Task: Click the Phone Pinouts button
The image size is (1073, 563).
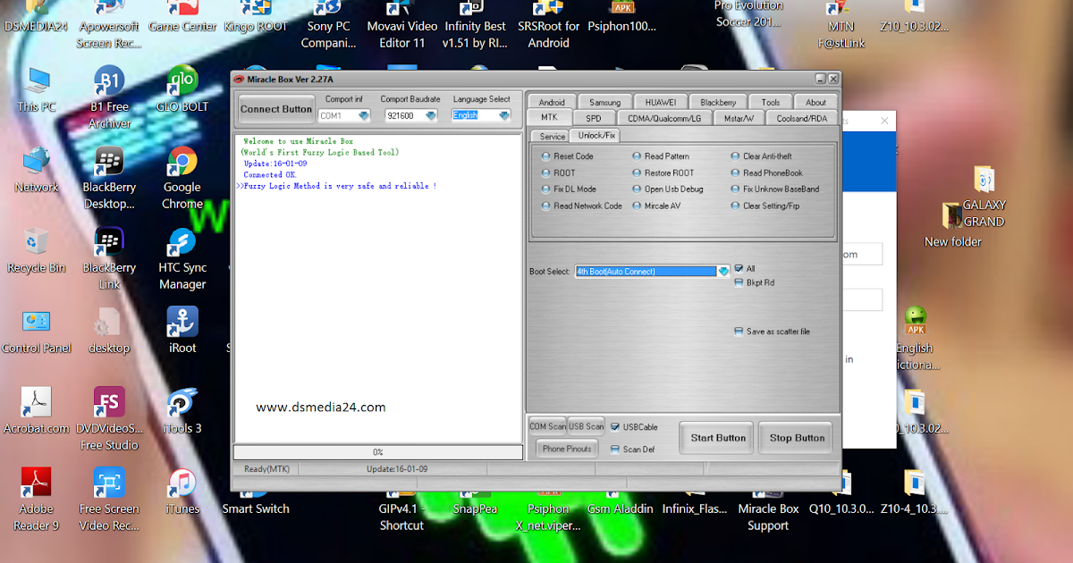Action: 567,449
